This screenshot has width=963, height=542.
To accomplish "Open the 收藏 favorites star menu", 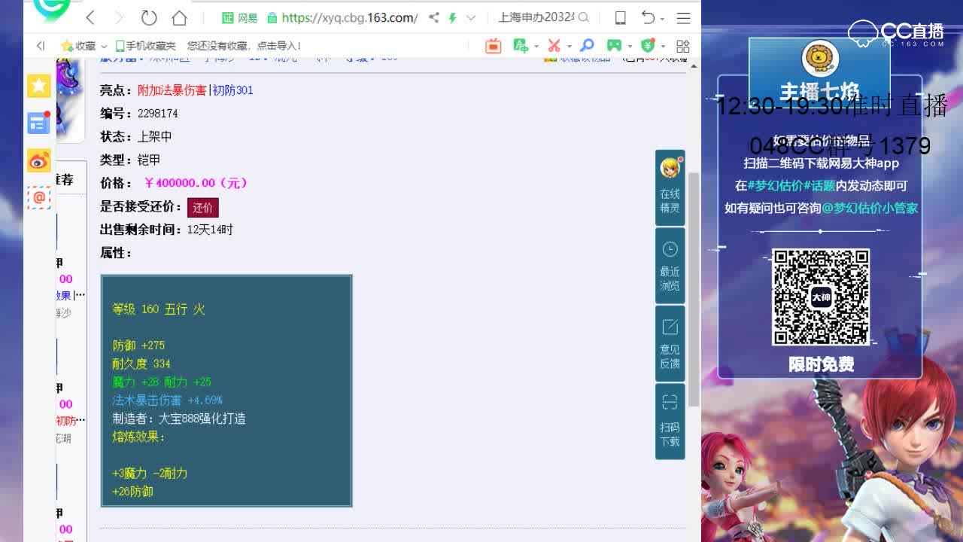I will (x=84, y=46).
